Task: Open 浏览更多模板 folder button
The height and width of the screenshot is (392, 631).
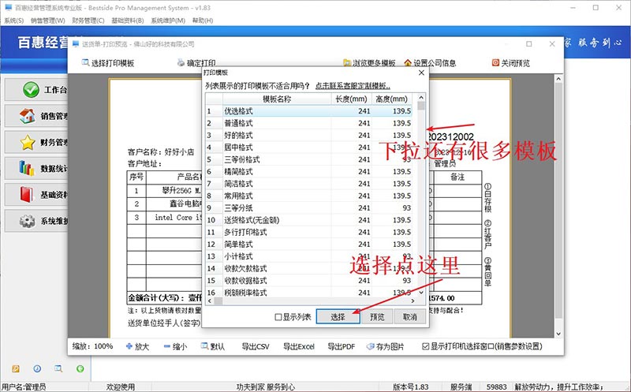Action: point(369,63)
